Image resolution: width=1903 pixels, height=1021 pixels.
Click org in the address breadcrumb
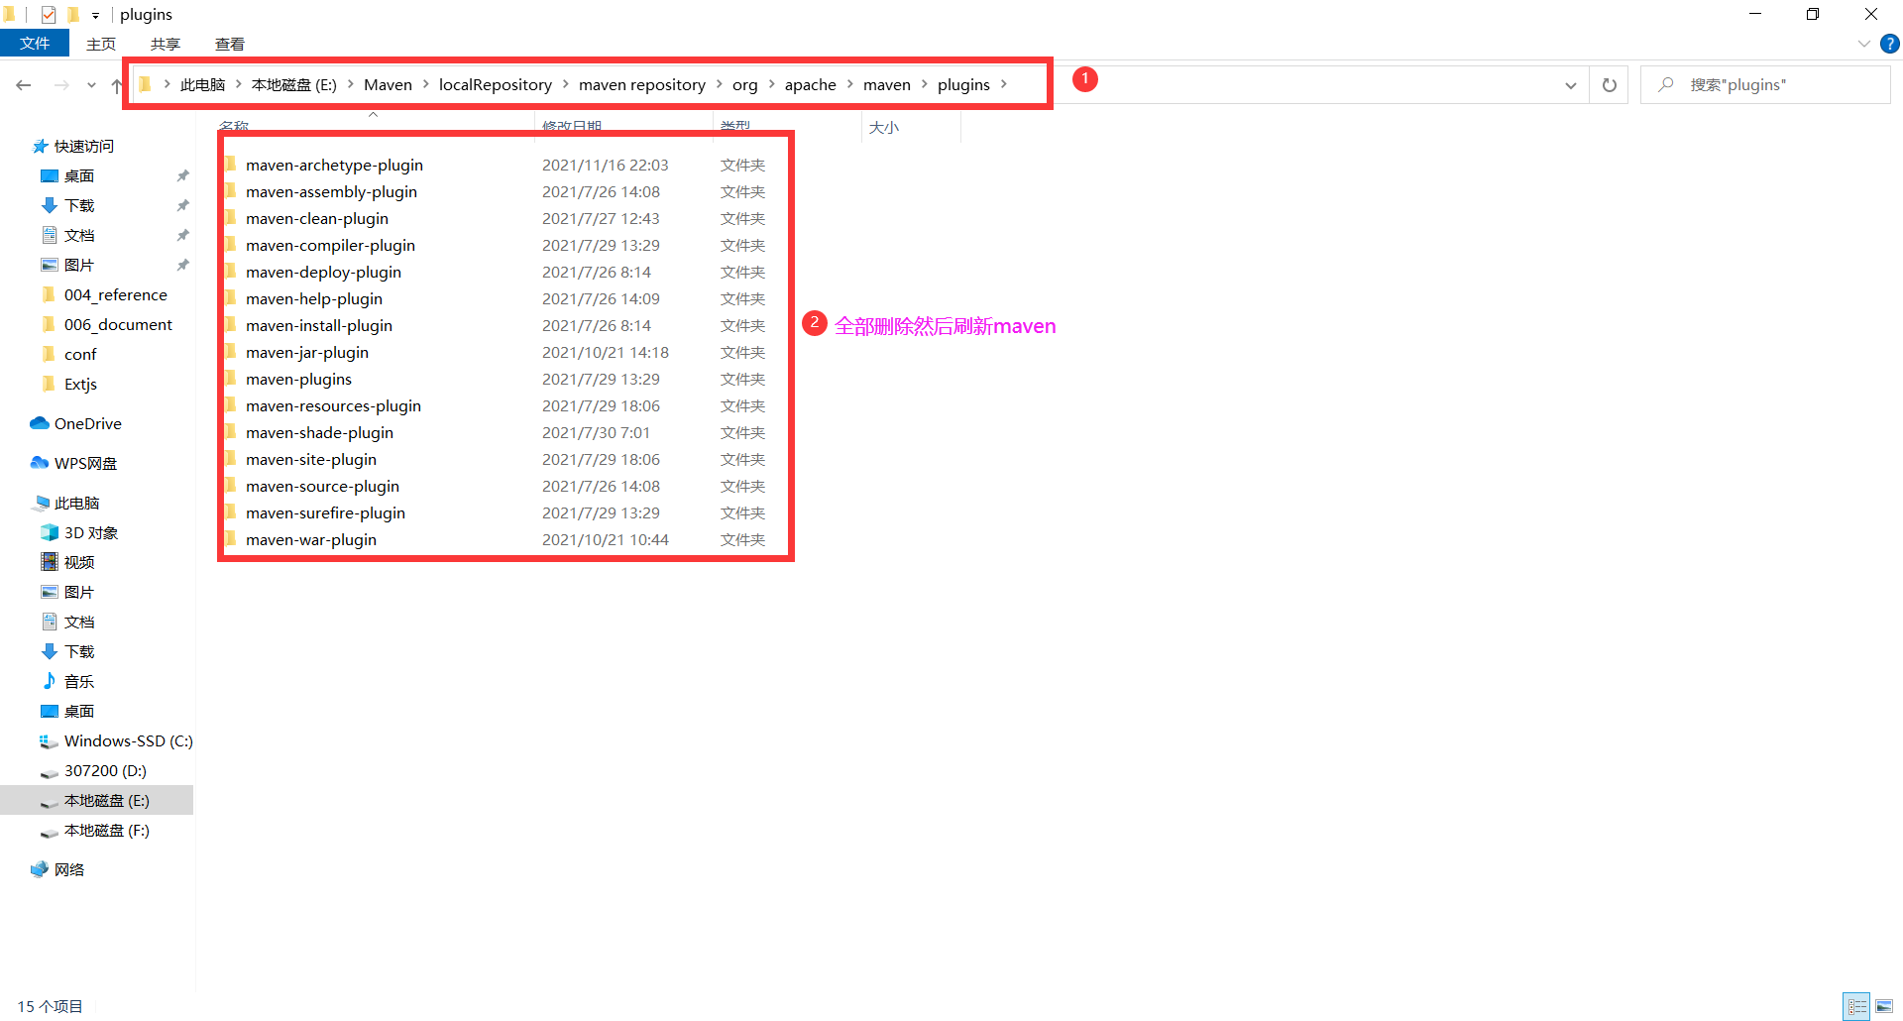[x=745, y=85]
